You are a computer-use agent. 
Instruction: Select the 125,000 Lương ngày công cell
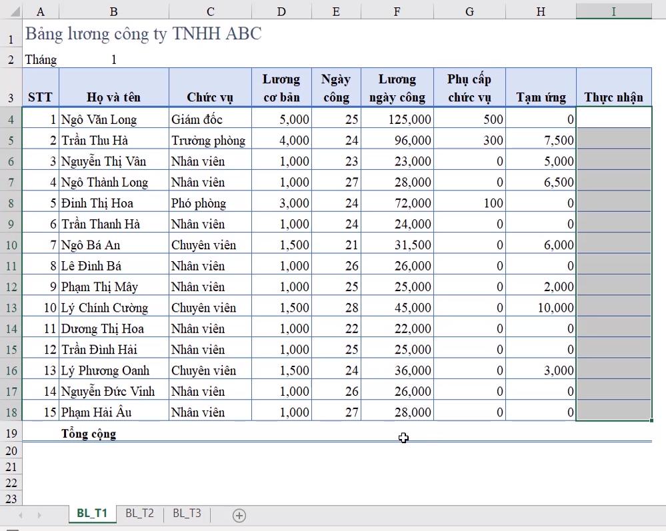397,119
